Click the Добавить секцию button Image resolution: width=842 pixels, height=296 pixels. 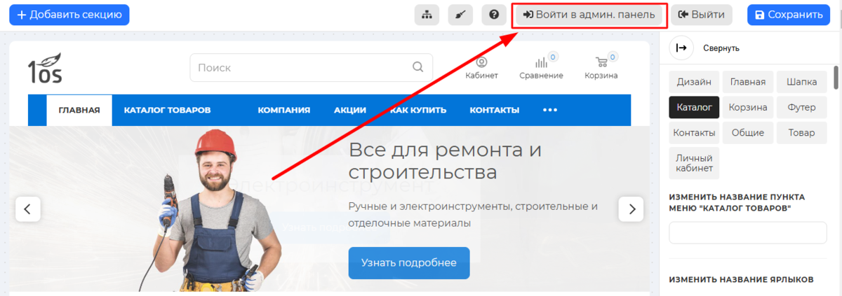tap(69, 15)
